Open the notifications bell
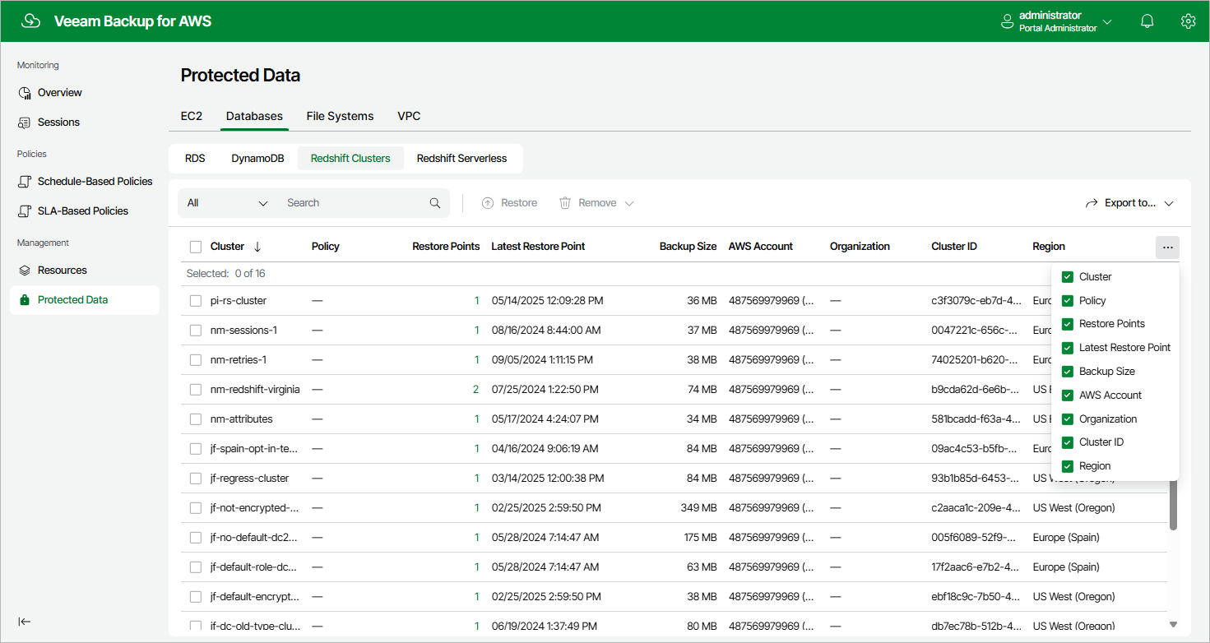Viewport: 1210px width, 643px height. click(x=1147, y=21)
